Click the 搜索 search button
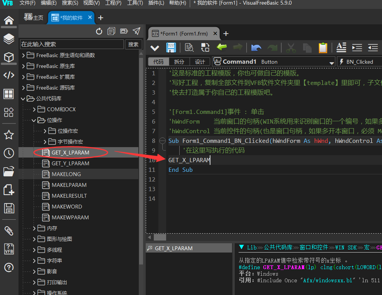The height and width of the screenshot is (295, 382). click(133, 44)
